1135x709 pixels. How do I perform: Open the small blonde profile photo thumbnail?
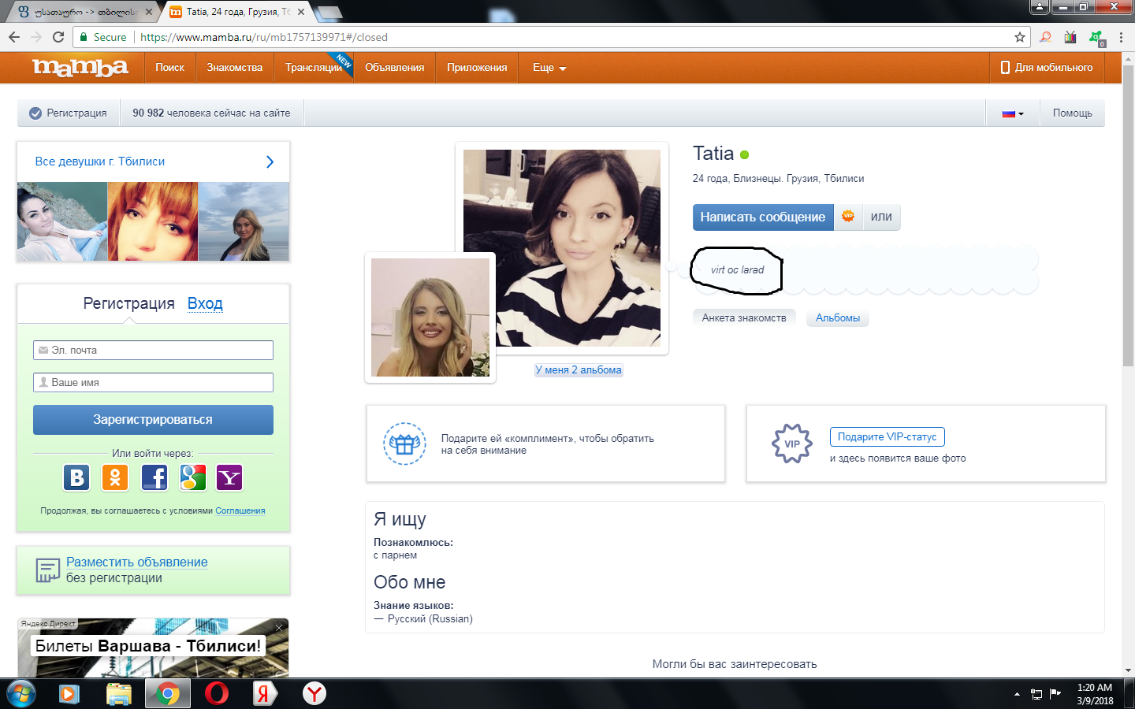tap(430, 317)
